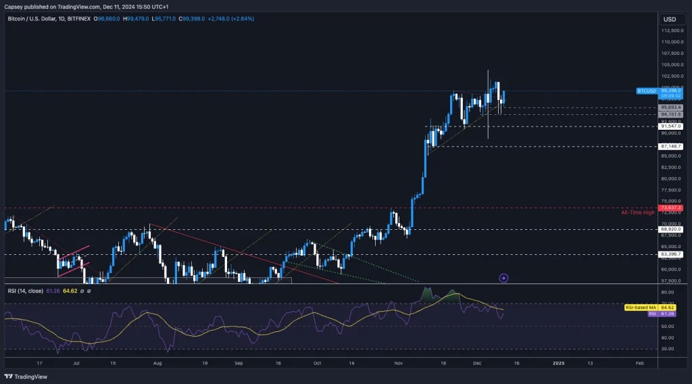Click the Jul label on time axis

coord(76,363)
